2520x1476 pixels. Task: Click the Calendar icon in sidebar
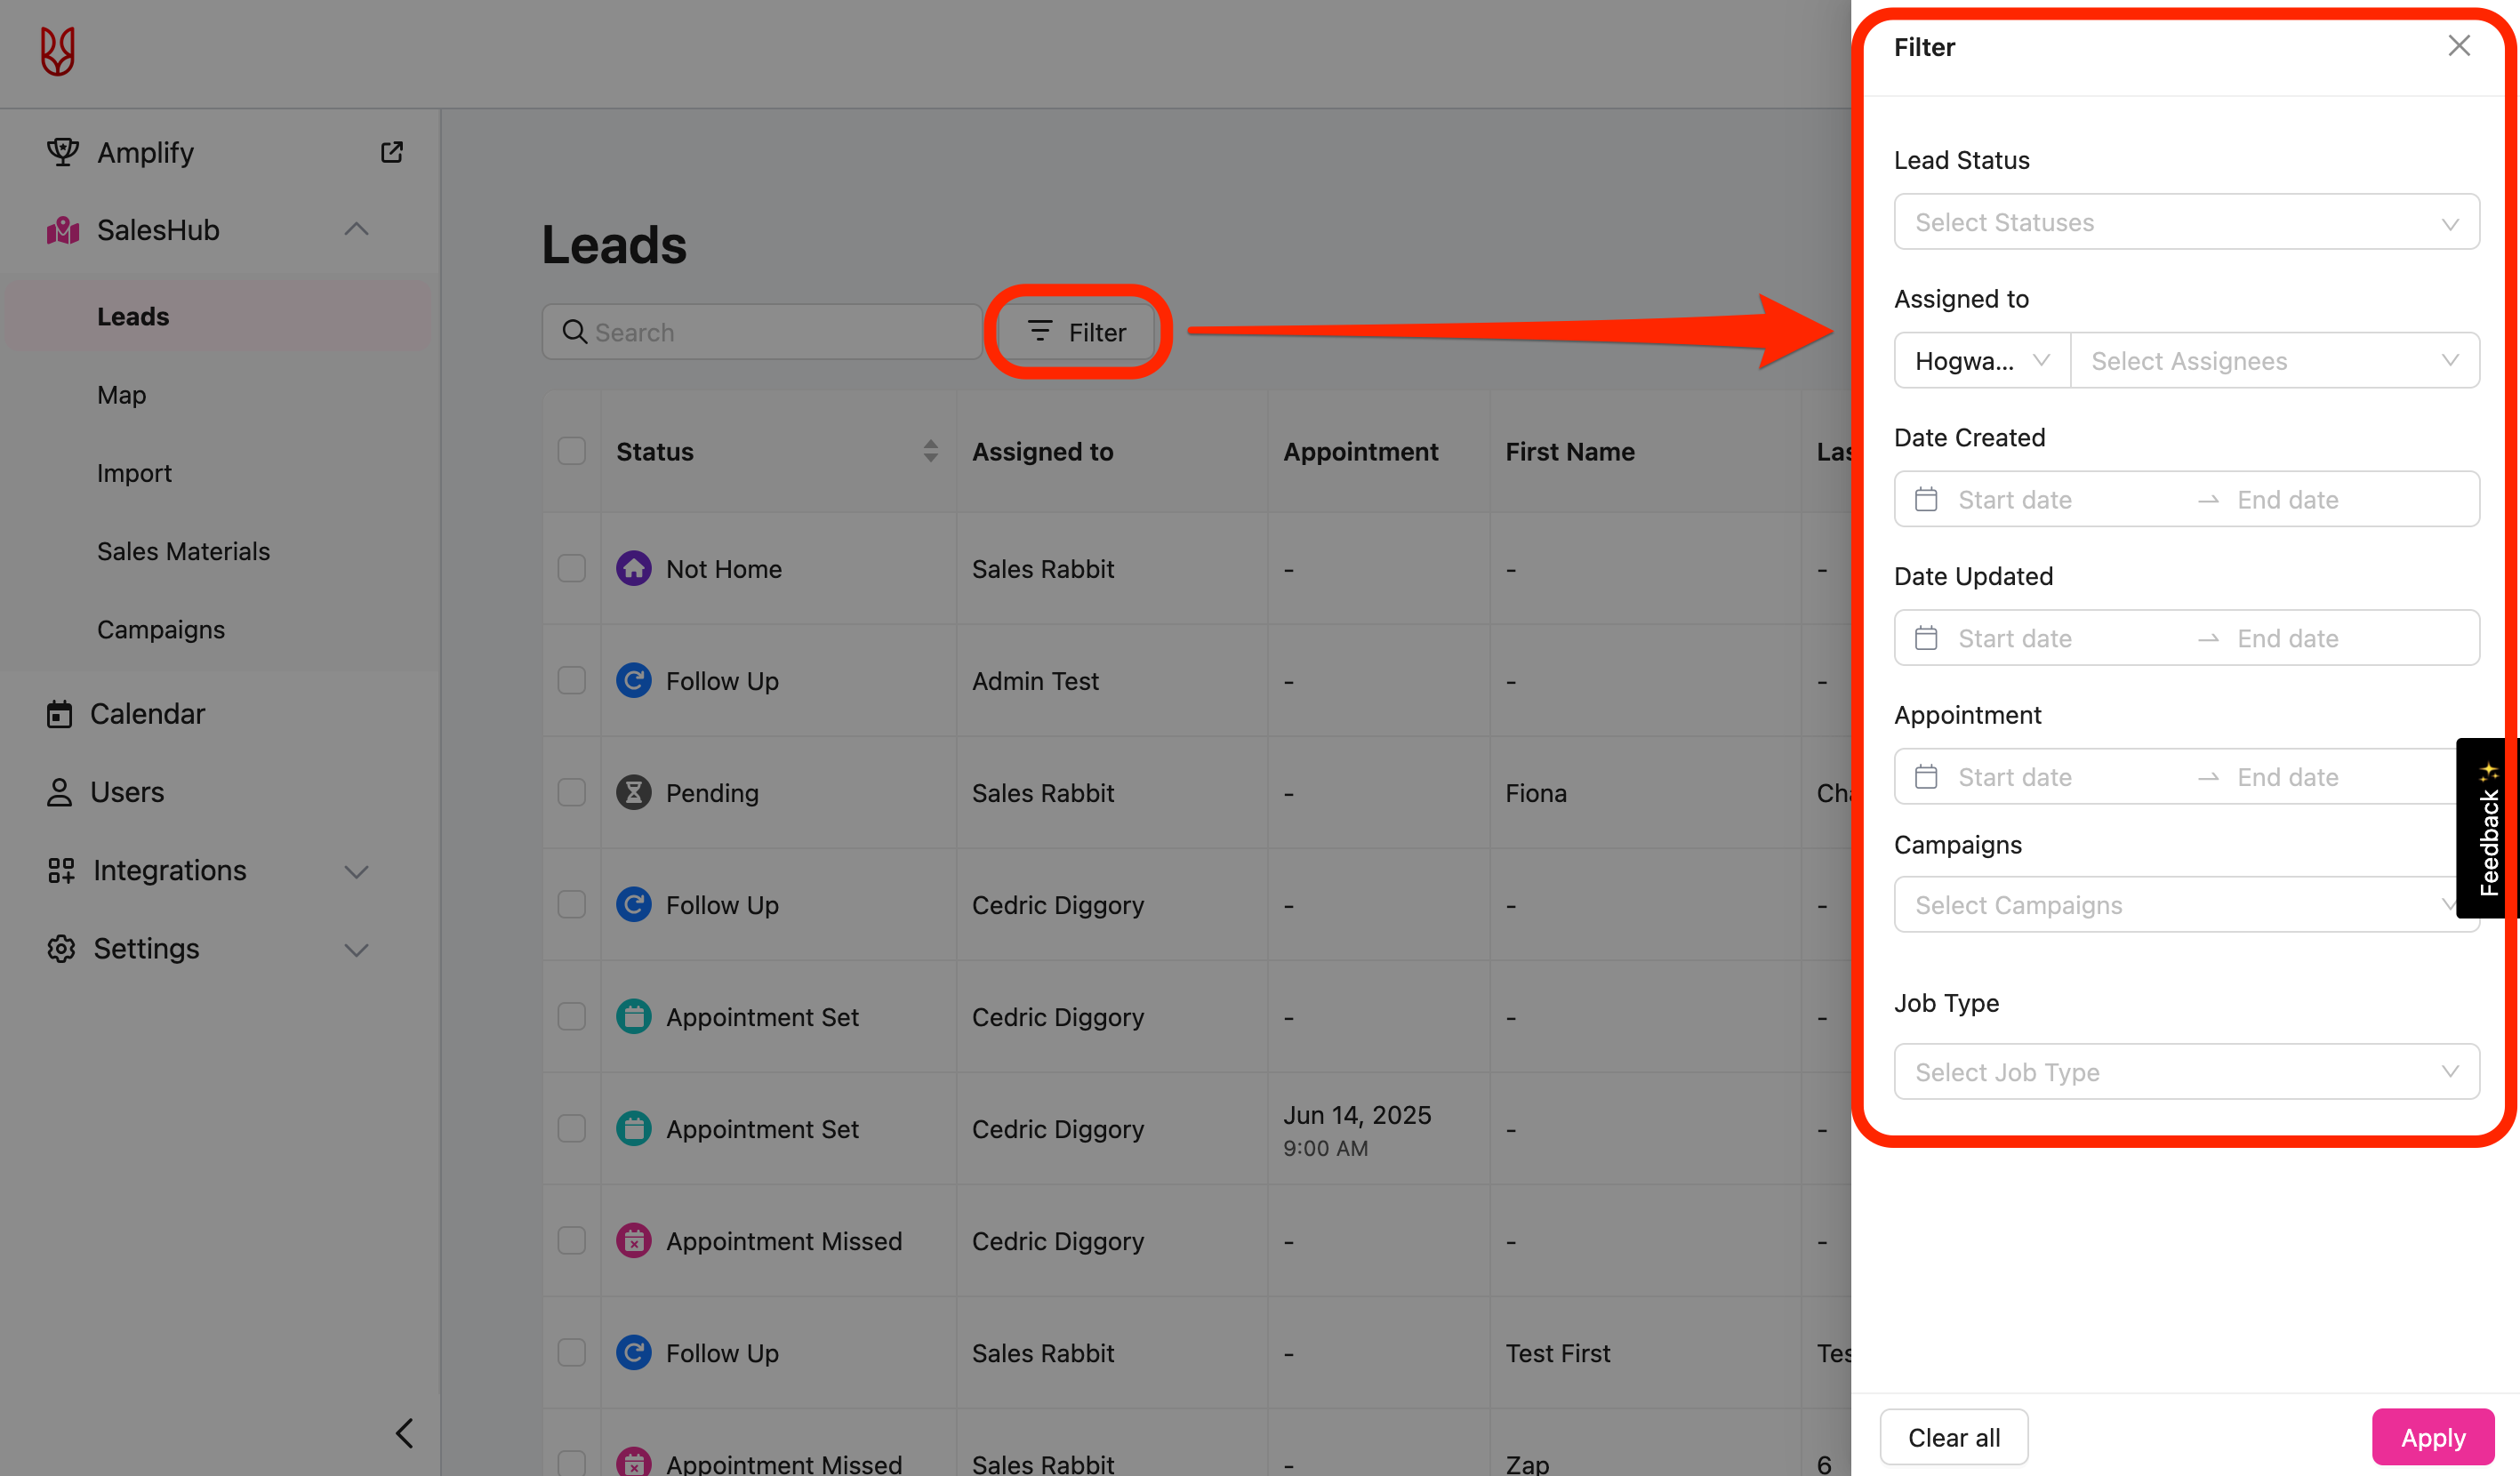click(59, 714)
